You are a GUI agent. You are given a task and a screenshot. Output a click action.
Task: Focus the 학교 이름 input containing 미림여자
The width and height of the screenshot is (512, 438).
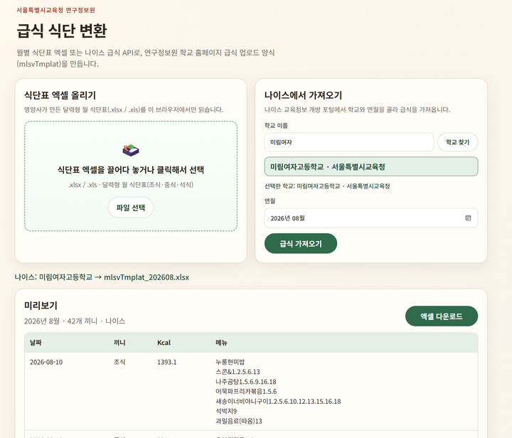349,142
